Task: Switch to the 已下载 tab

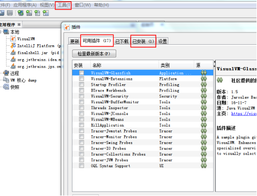Action: pos(122,42)
